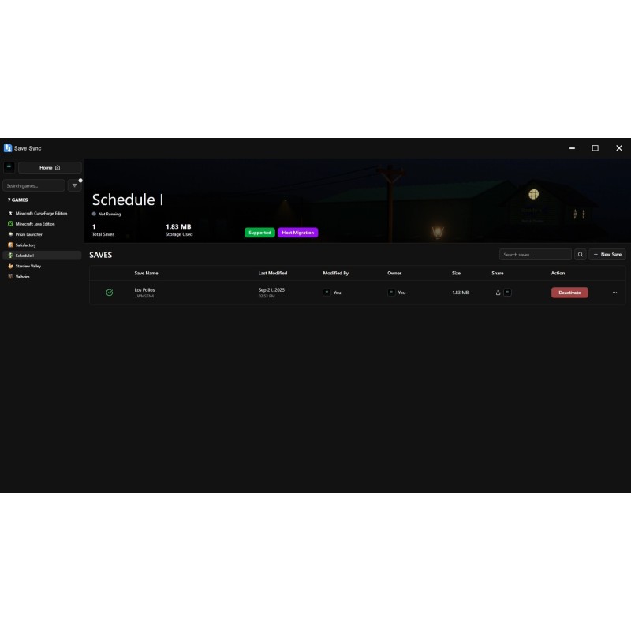The height and width of the screenshot is (631, 631).
Task: Open the games filter menu
Action: pyautogui.click(x=75, y=185)
